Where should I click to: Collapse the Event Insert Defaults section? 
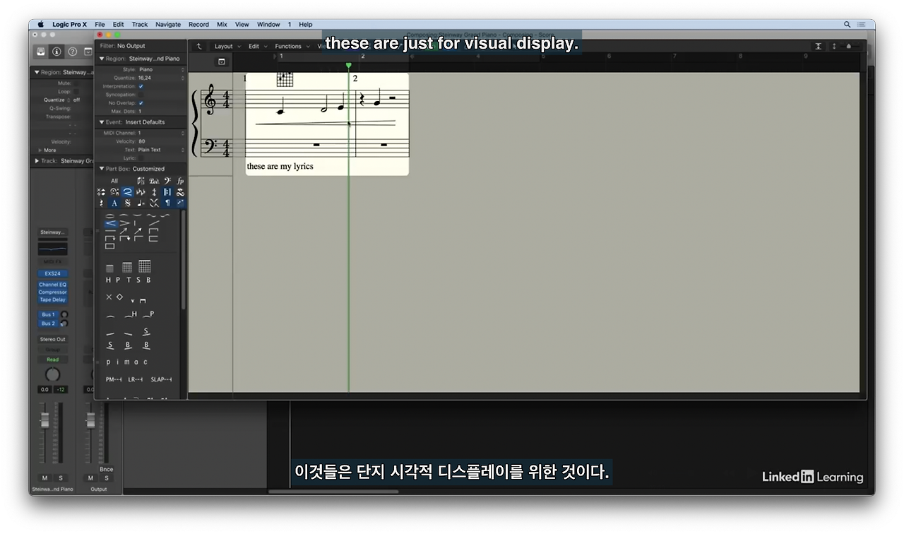(102, 122)
